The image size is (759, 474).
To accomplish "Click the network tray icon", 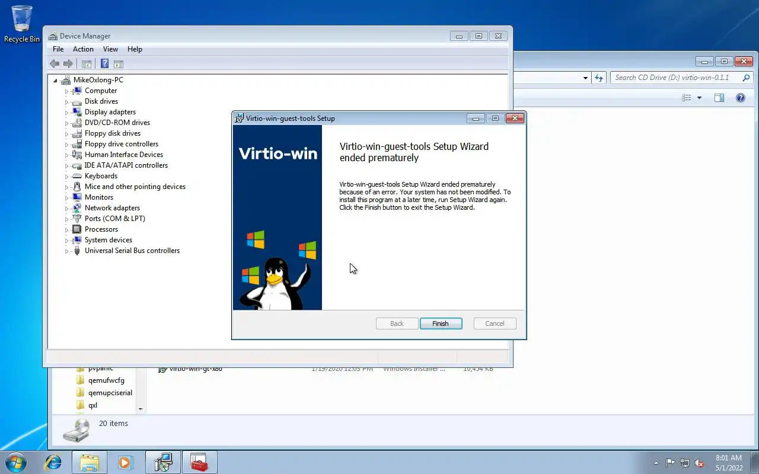I will tap(685, 463).
